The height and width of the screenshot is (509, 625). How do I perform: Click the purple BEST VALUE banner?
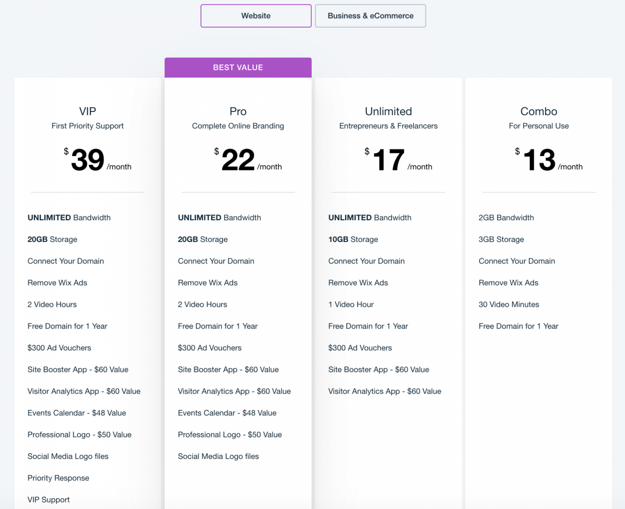[x=238, y=68]
